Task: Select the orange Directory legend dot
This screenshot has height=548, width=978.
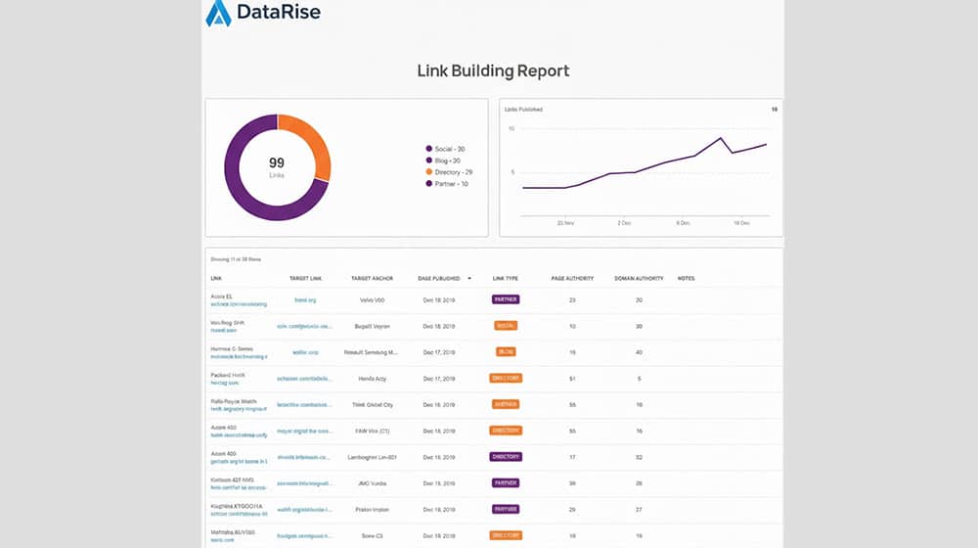Action: [x=428, y=171]
